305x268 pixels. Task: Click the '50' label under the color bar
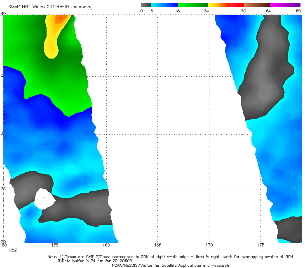point(244,11)
